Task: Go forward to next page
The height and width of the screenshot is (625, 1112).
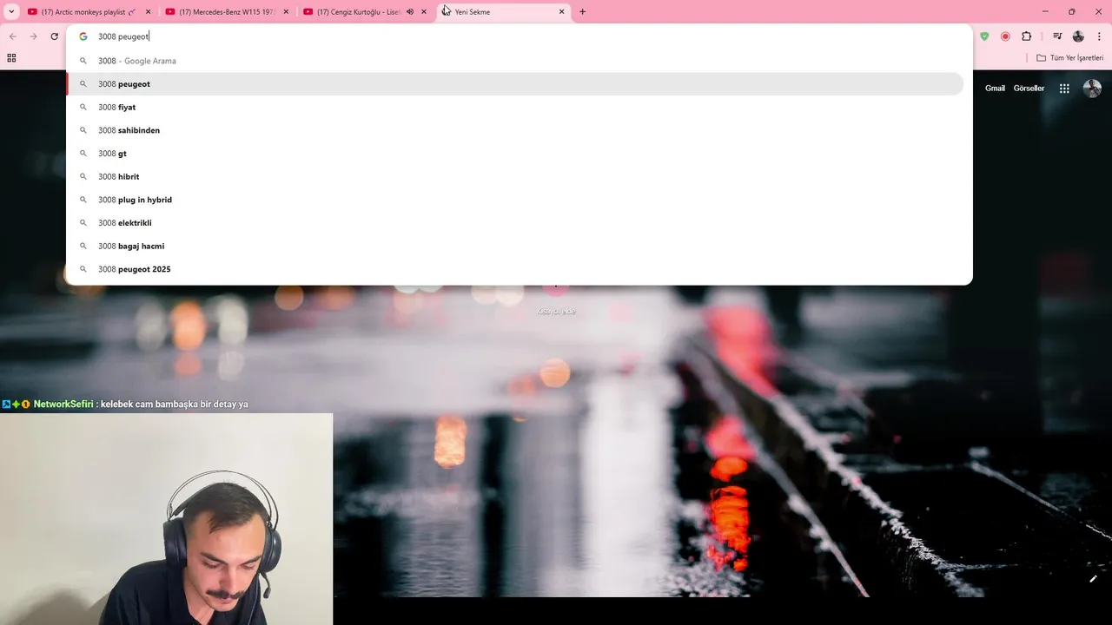Action: (33, 36)
